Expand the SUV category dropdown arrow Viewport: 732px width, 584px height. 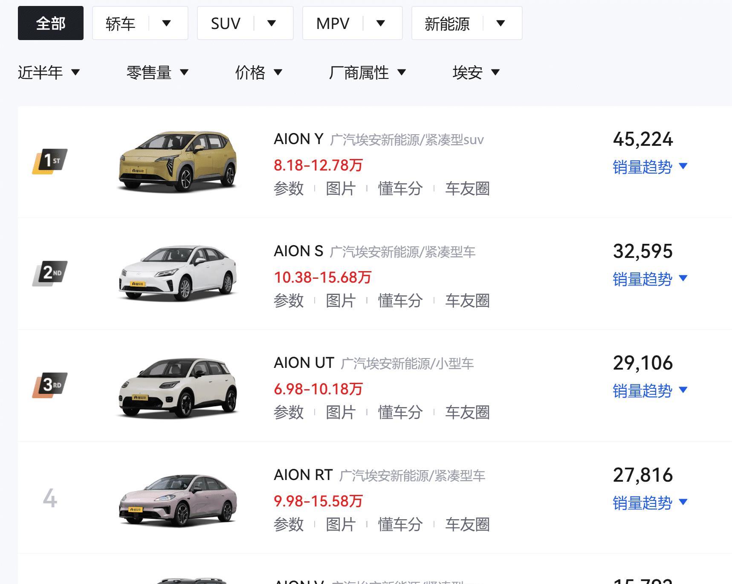pyautogui.click(x=272, y=23)
